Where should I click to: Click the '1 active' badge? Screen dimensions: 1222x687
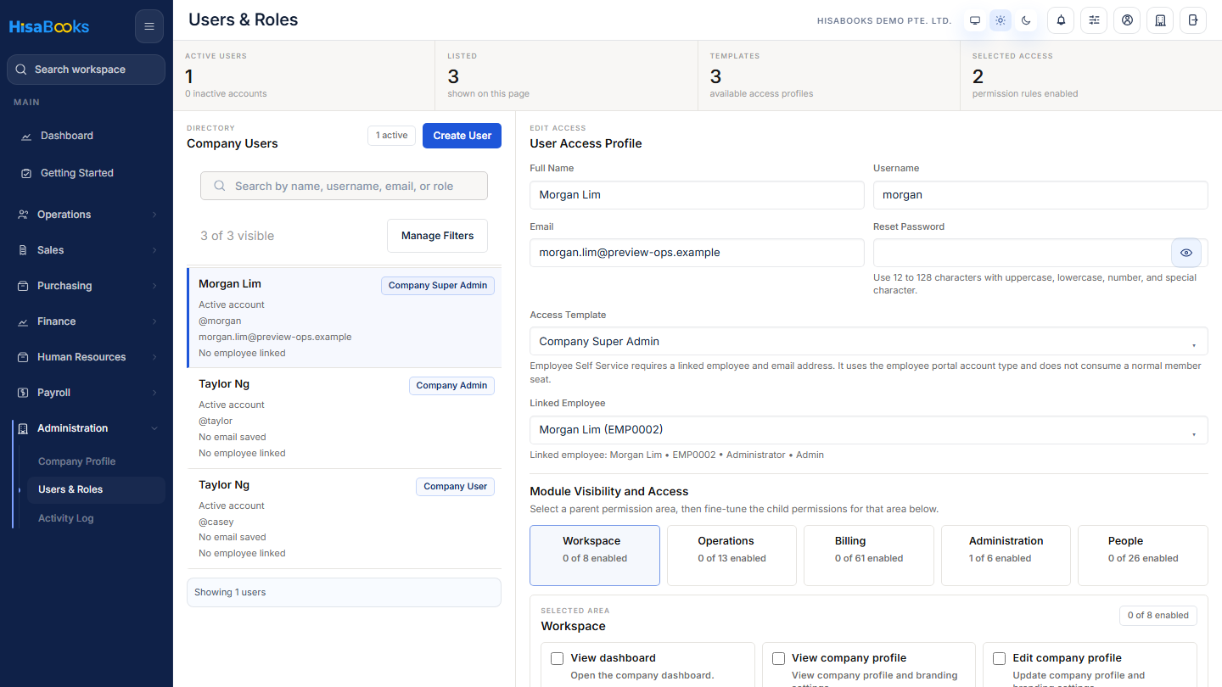(x=392, y=136)
